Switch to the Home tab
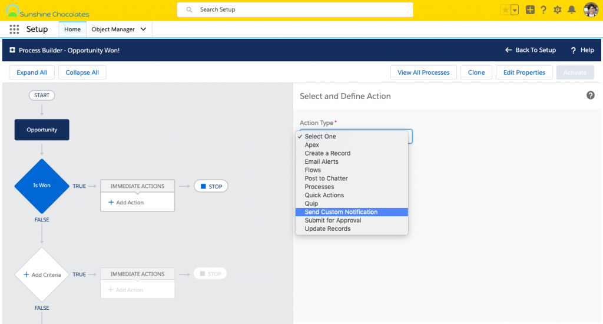603x324 pixels. [72, 29]
